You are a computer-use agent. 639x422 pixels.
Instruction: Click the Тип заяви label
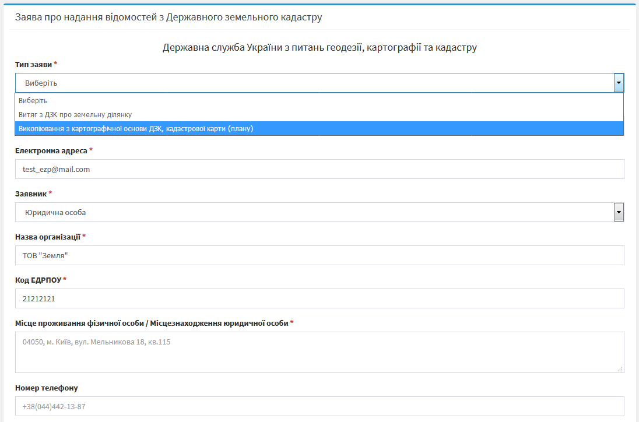pyautogui.click(x=34, y=64)
